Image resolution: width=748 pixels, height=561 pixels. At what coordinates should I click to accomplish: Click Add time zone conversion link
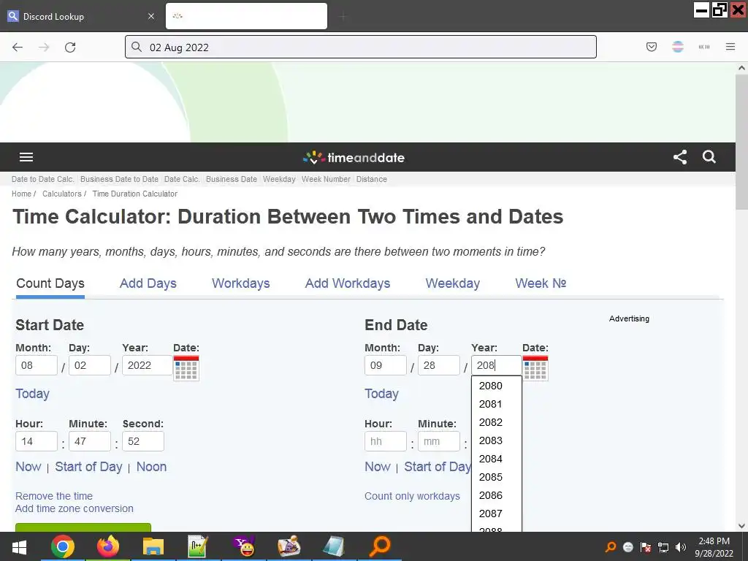[75, 508]
